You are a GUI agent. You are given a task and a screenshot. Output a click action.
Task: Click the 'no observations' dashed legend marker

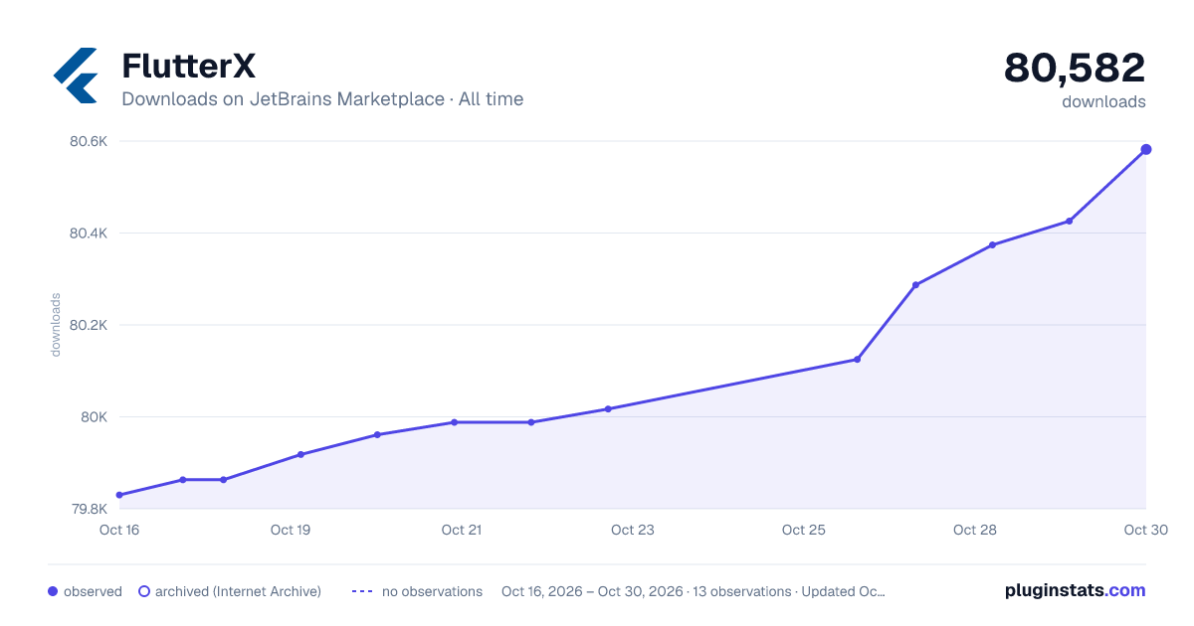click(x=362, y=591)
